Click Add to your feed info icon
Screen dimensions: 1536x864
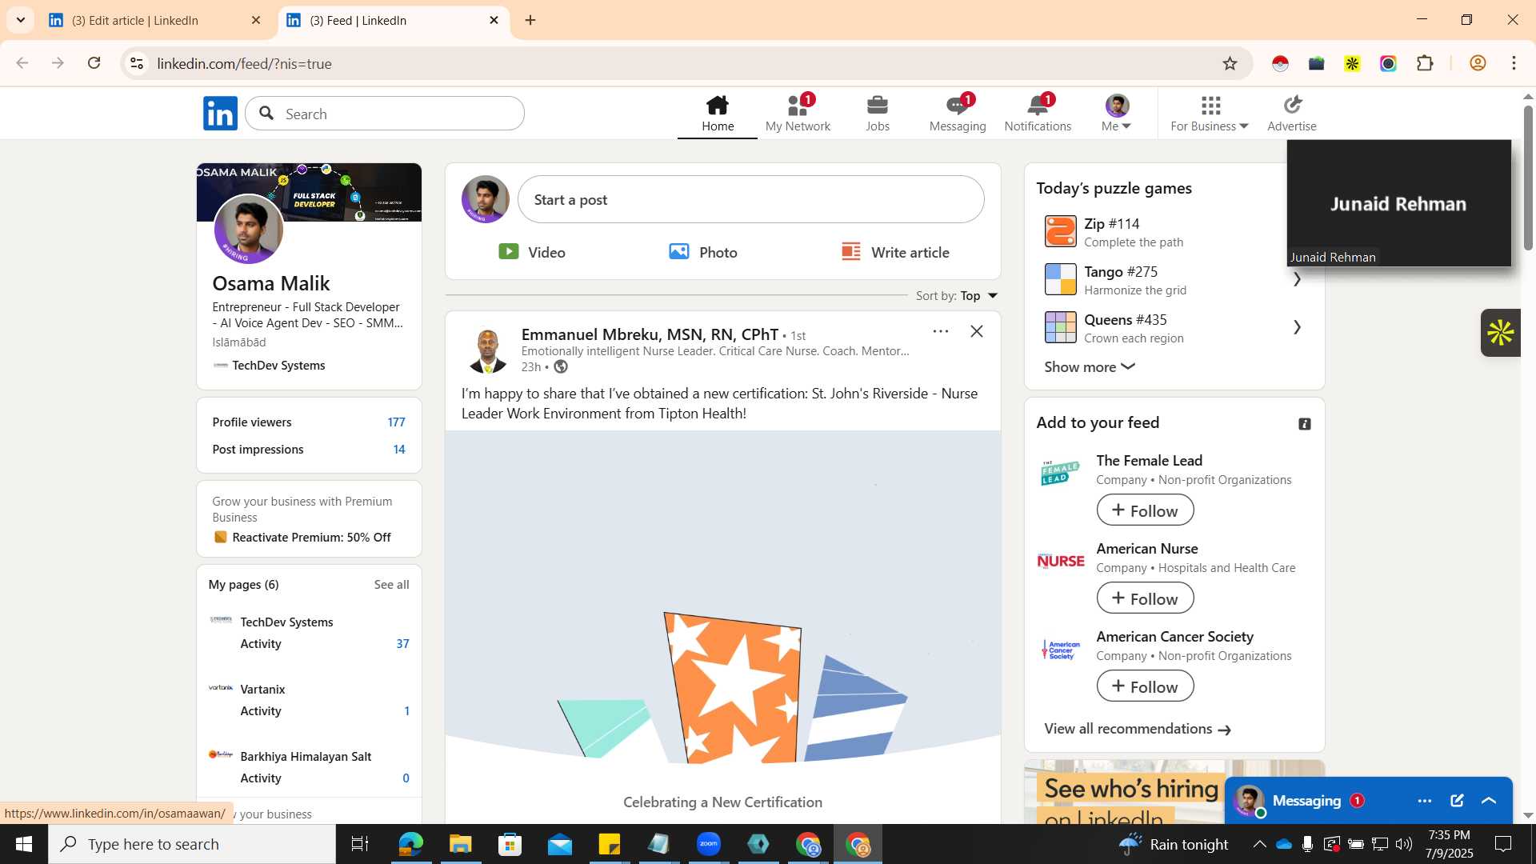(1305, 424)
